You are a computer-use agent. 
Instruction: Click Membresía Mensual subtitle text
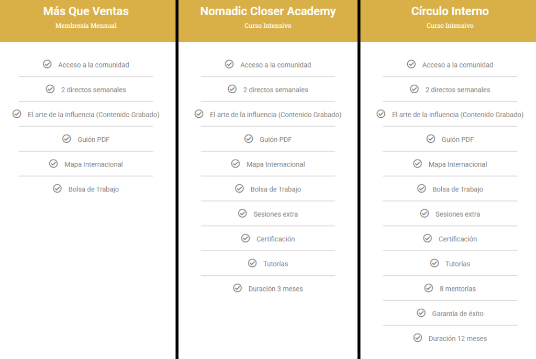(x=86, y=26)
